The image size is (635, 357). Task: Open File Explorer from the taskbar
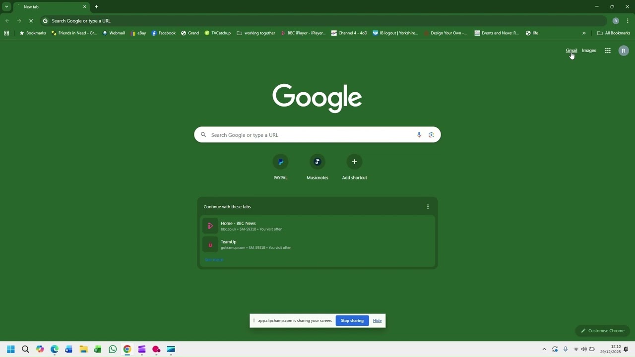(83, 350)
